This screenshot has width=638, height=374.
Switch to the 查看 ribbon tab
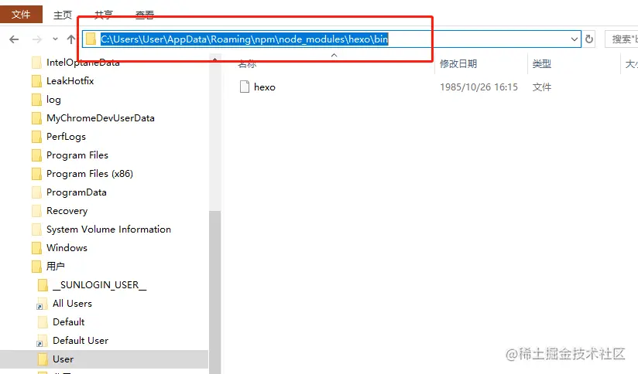click(x=145, y=15)
